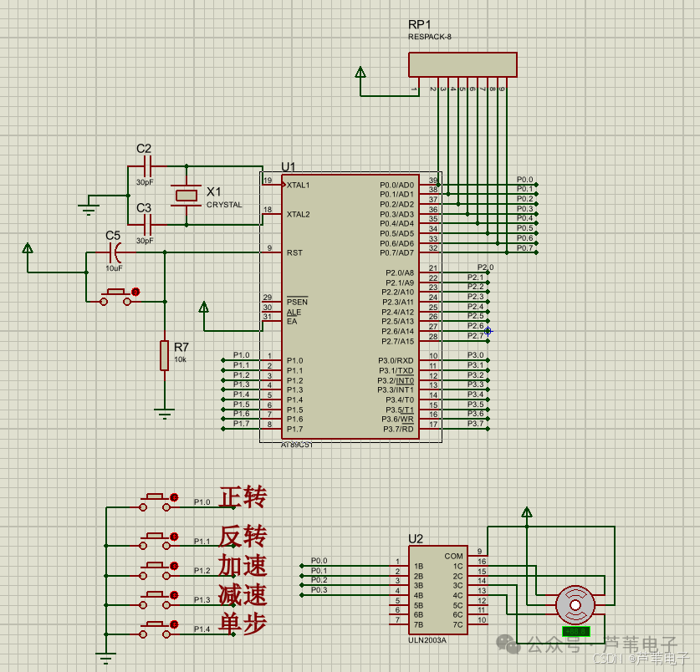Click the P3.0/RXD pin name
Screen dimensions: 700x672
(x=396, y=360)
